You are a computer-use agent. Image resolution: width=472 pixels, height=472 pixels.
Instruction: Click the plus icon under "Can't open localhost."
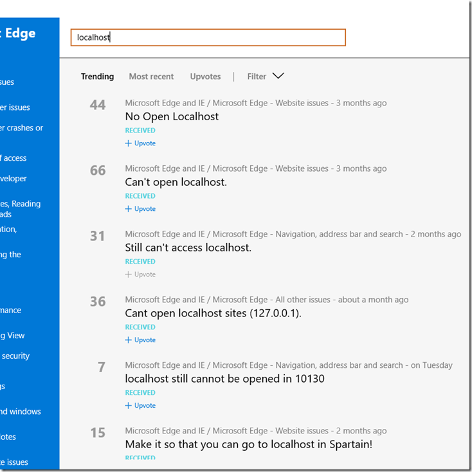(x=128, y=209)
